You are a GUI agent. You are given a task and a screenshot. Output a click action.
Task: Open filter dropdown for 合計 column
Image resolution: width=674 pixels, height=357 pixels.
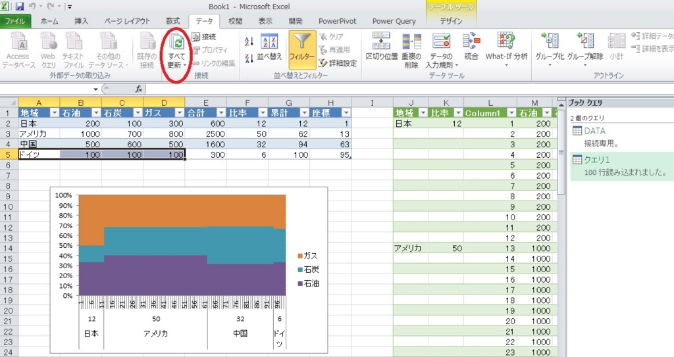point(221,113)
